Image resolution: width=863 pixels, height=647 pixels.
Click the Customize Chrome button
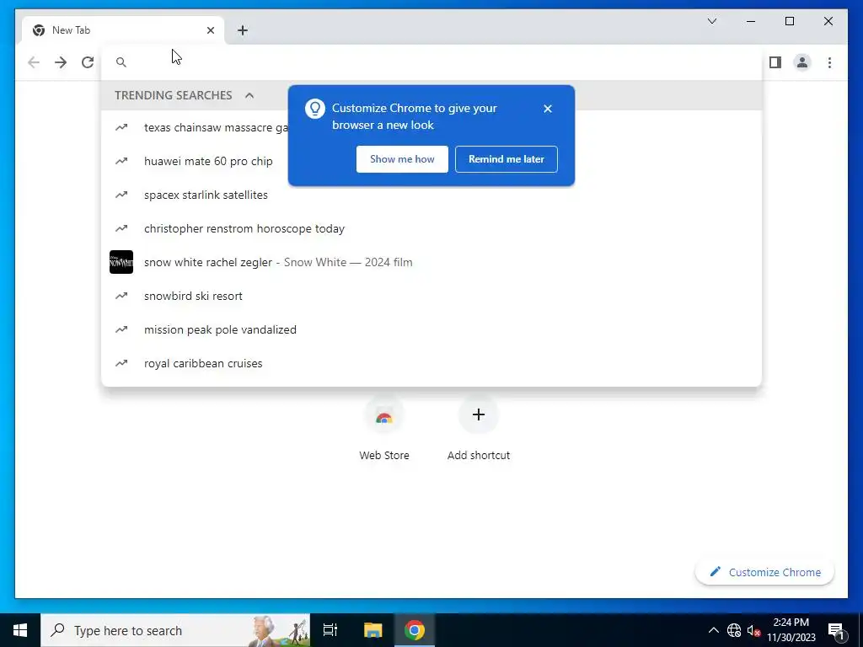pos(764,572)
